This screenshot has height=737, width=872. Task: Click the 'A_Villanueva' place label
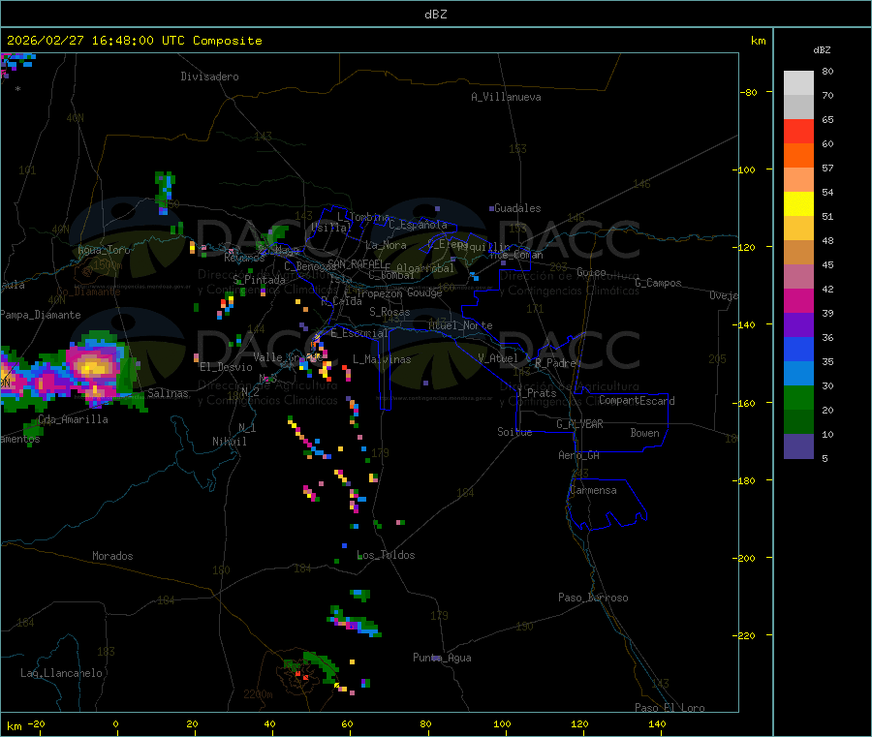coord(506,97)
